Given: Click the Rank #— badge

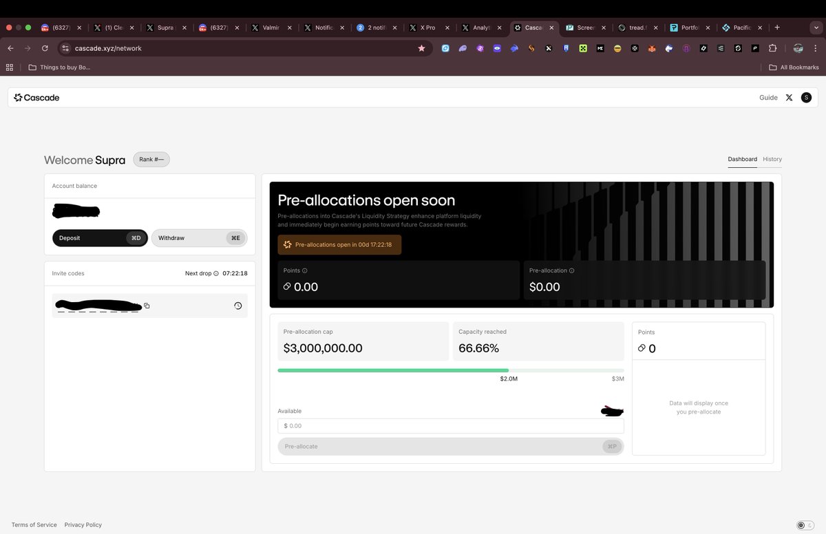Looking at the screenshot, I should [x=151, y=159].
